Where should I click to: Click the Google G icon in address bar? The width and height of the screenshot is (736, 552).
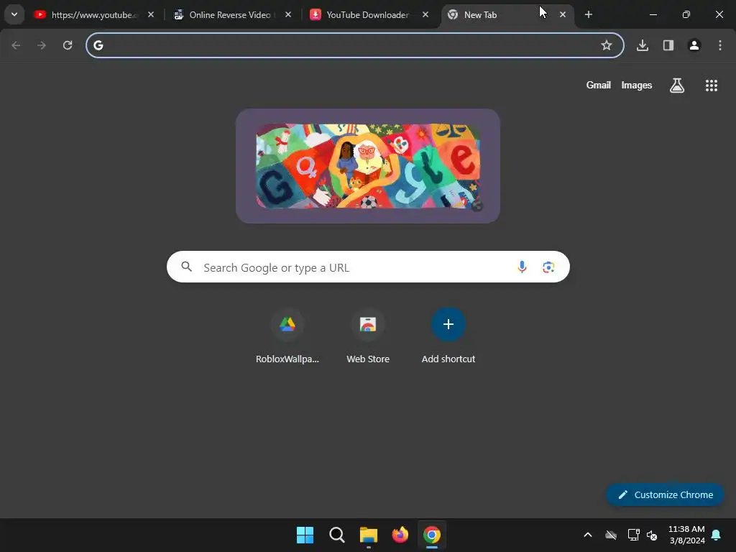point(98,45)
